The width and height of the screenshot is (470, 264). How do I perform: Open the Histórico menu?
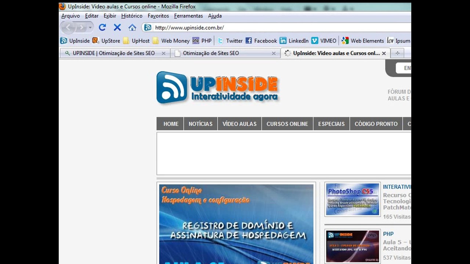point(132,16)
